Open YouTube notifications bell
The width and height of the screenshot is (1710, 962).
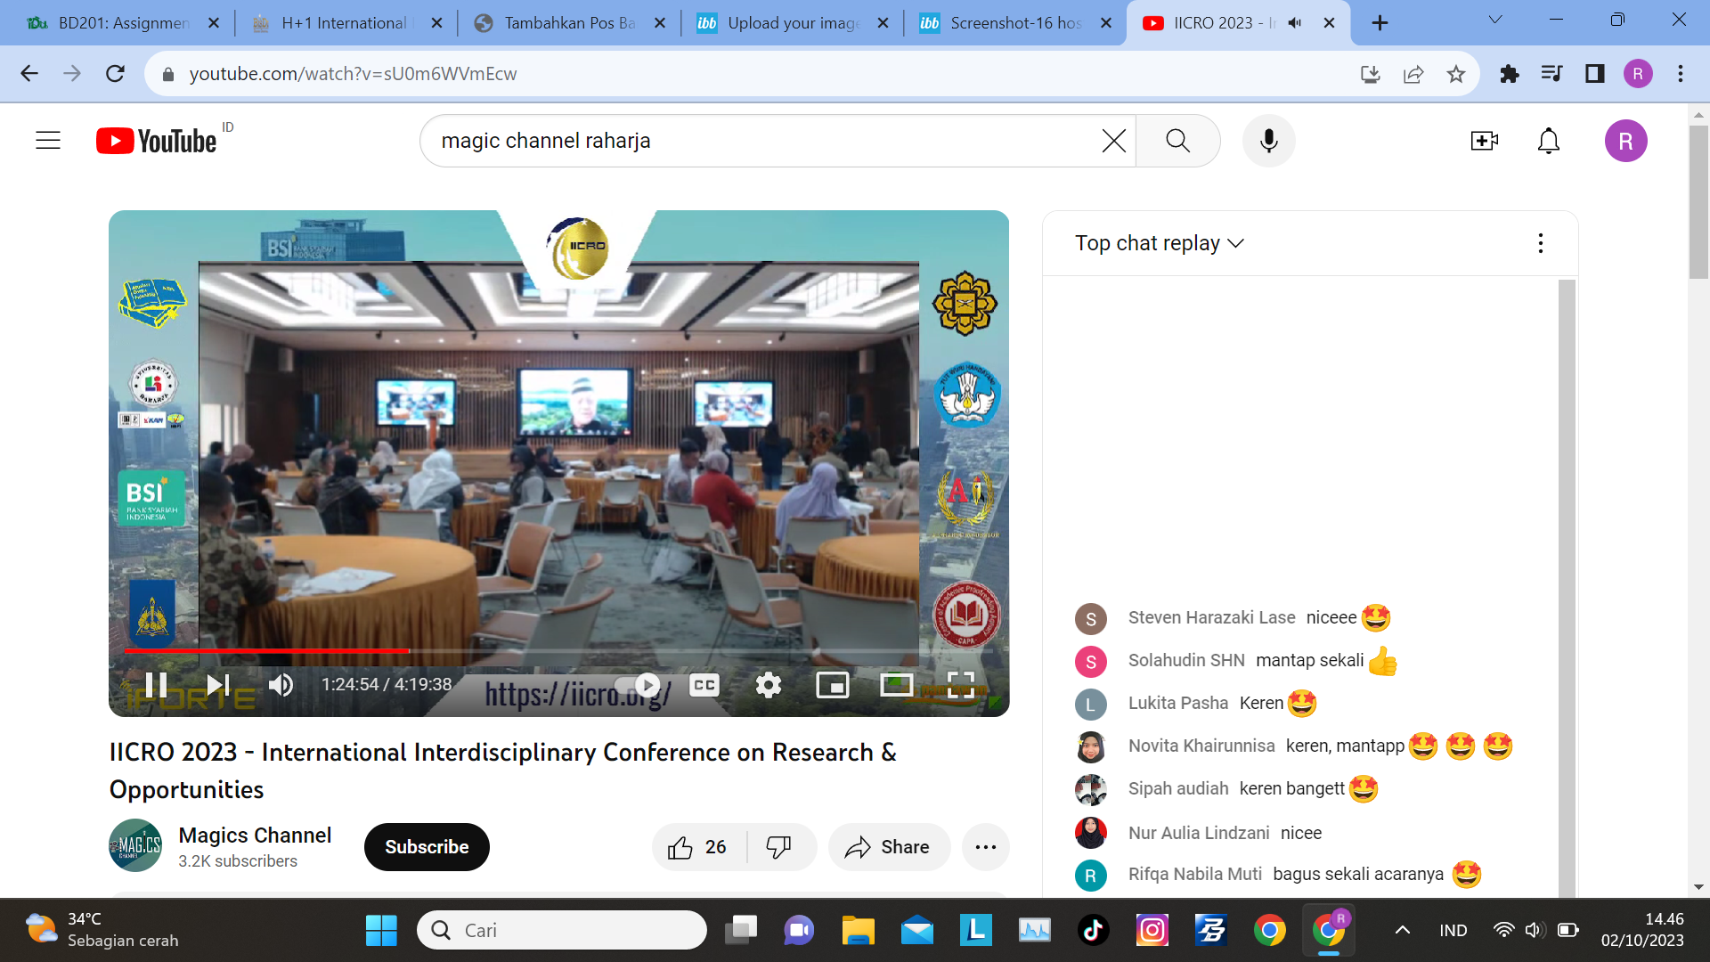coord(1549,141)
